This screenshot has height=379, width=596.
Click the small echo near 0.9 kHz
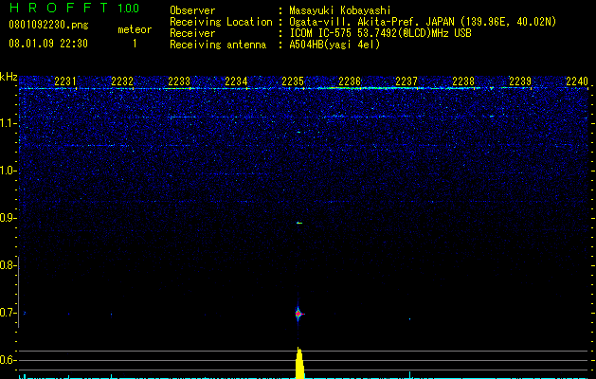299,223
